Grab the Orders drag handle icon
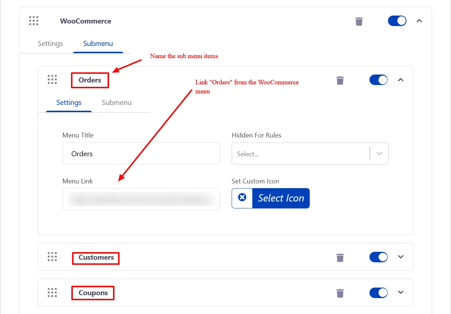Viewport: 451px width, 314px height. (52, 80)
